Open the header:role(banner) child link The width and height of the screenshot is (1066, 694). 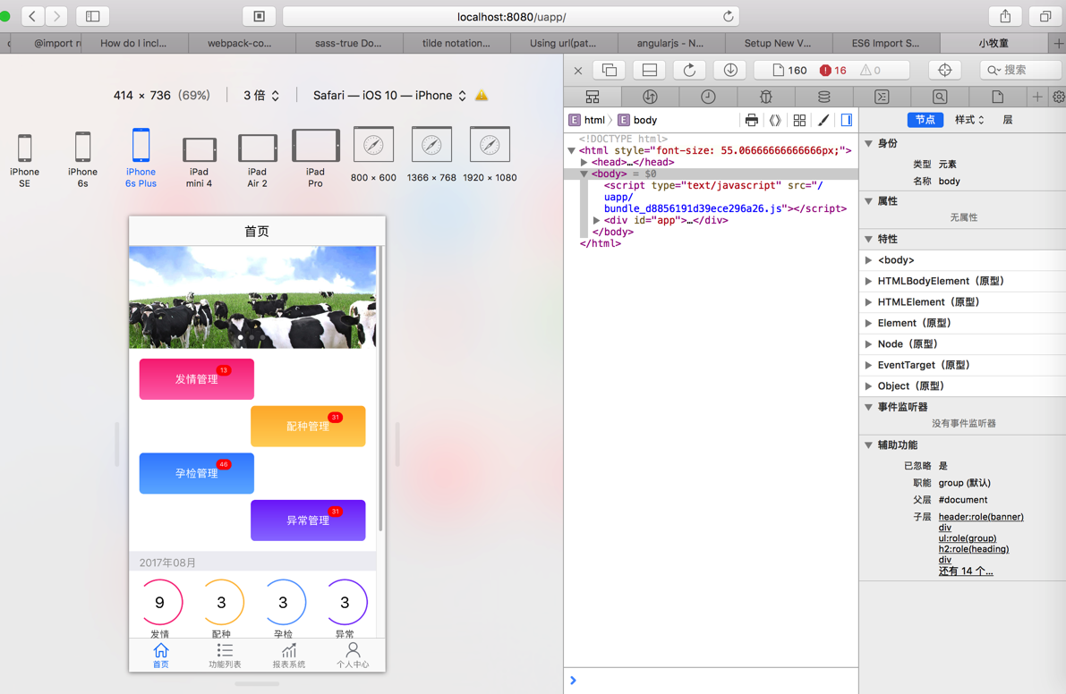(x=981, y=517)
